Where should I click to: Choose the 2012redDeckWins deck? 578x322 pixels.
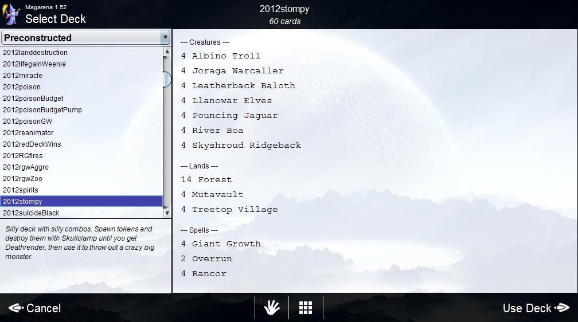point(32,144)
